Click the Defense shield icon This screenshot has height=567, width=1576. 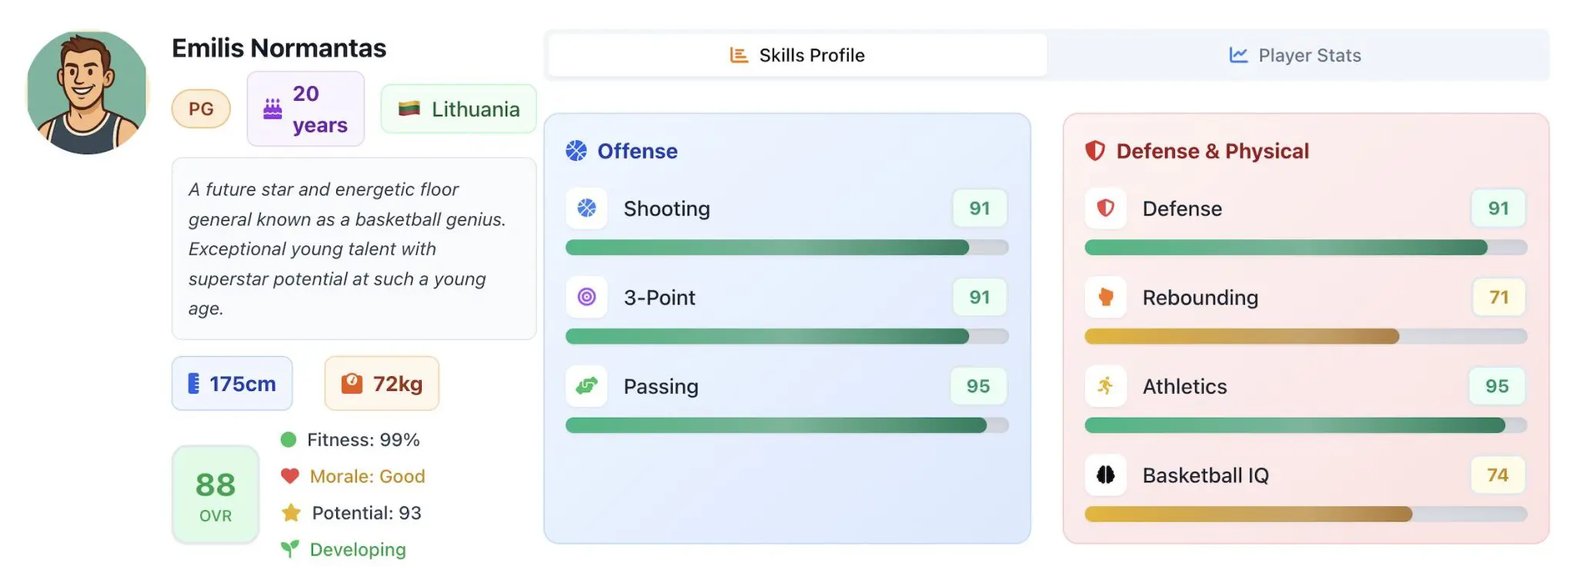[x=1105, y=208]
